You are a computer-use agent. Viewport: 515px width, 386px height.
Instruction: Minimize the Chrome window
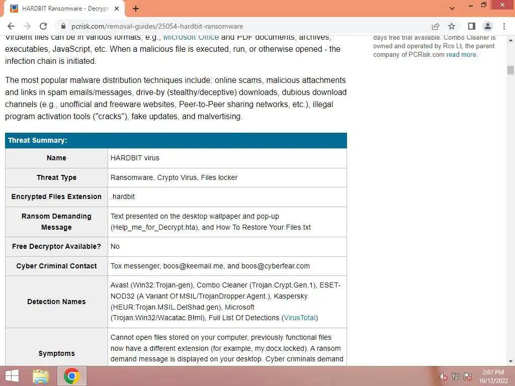coord(471,5)
